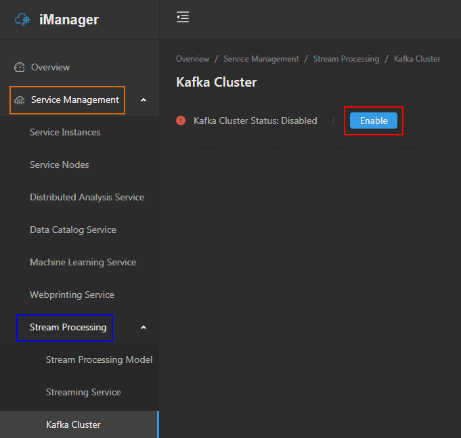Select Data Catalog Service

73,229
